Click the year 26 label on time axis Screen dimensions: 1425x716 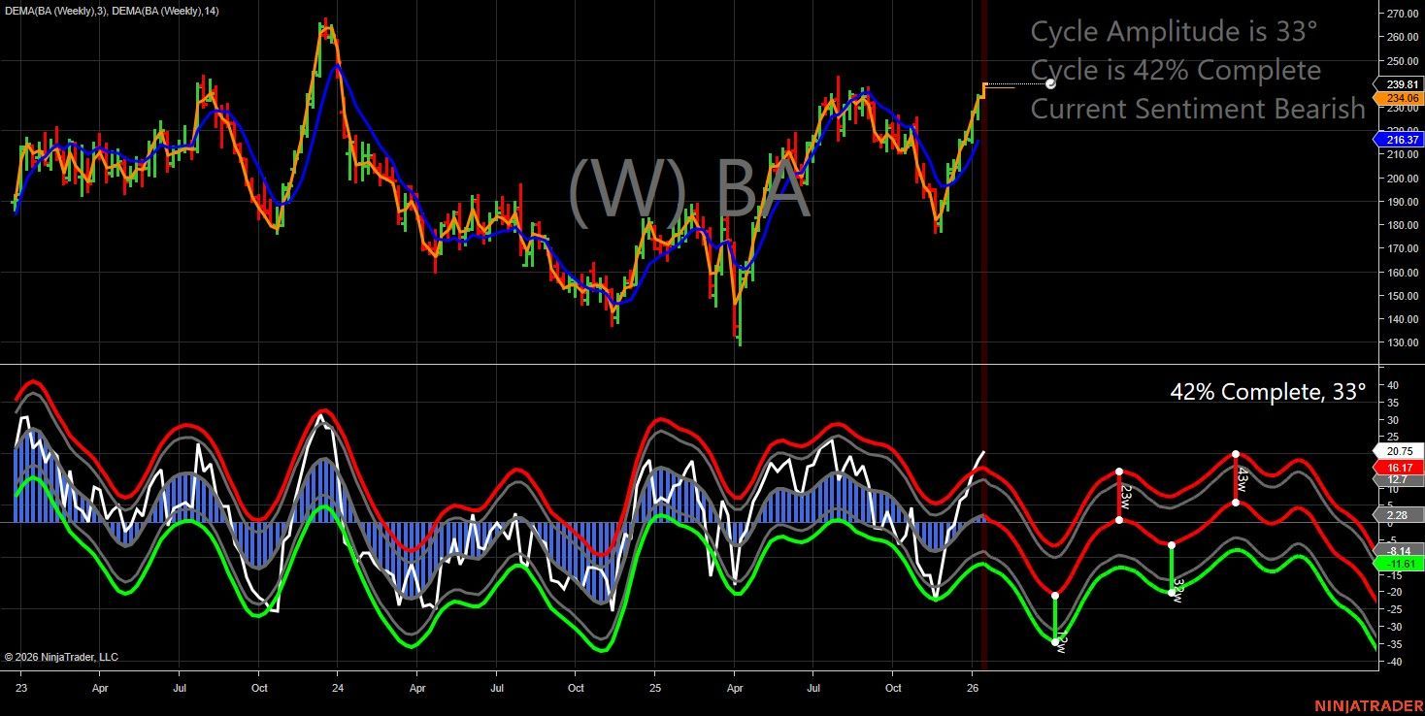973,688
